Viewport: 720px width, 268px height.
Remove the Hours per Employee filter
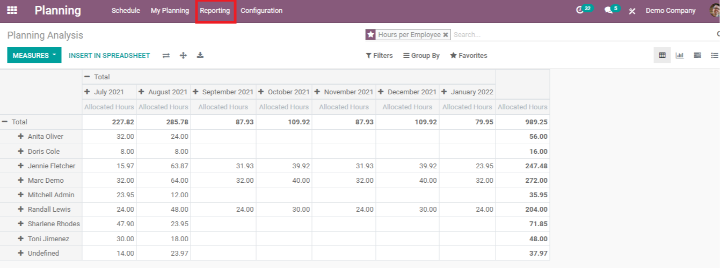[446, 35]
